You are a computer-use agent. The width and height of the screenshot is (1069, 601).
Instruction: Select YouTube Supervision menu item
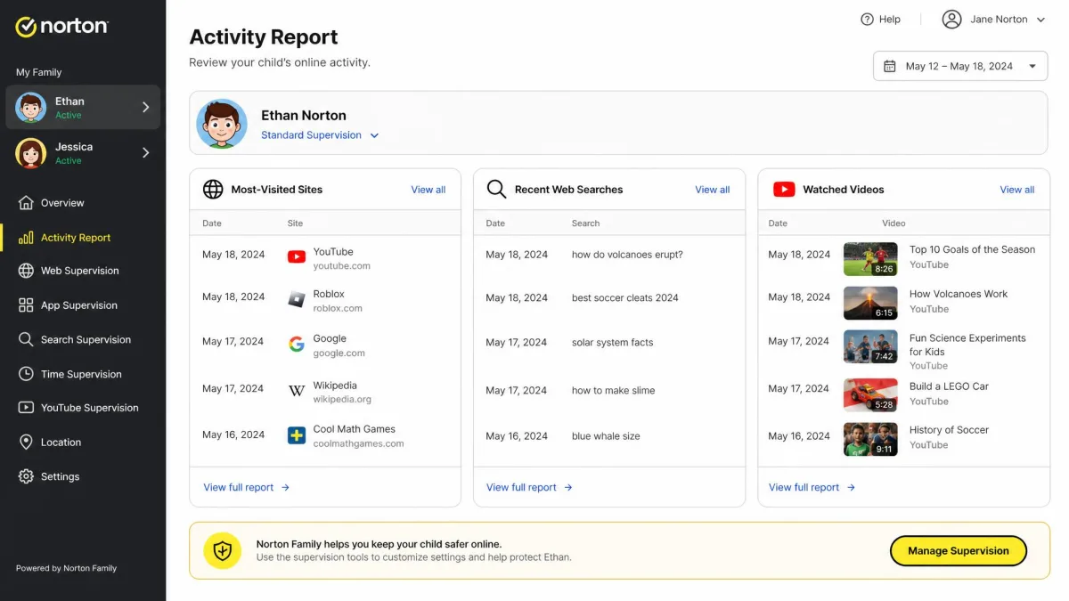pos(90,408)
